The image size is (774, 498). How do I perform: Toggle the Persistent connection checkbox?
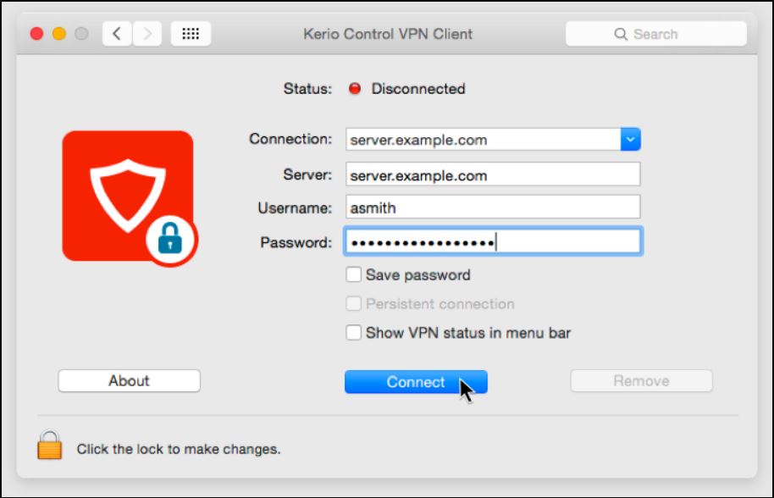coord(353,304)
